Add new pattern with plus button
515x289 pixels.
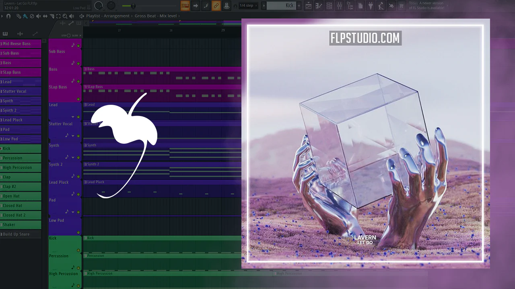coord(299,6)
